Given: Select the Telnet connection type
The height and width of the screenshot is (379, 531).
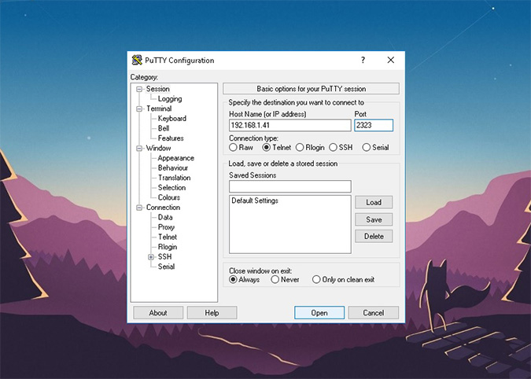Looking at the screenshot, I should tap(267, 147).
